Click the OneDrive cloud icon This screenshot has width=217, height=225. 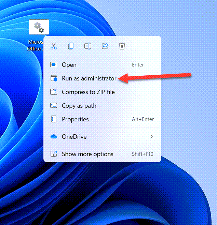click(54, 137)
